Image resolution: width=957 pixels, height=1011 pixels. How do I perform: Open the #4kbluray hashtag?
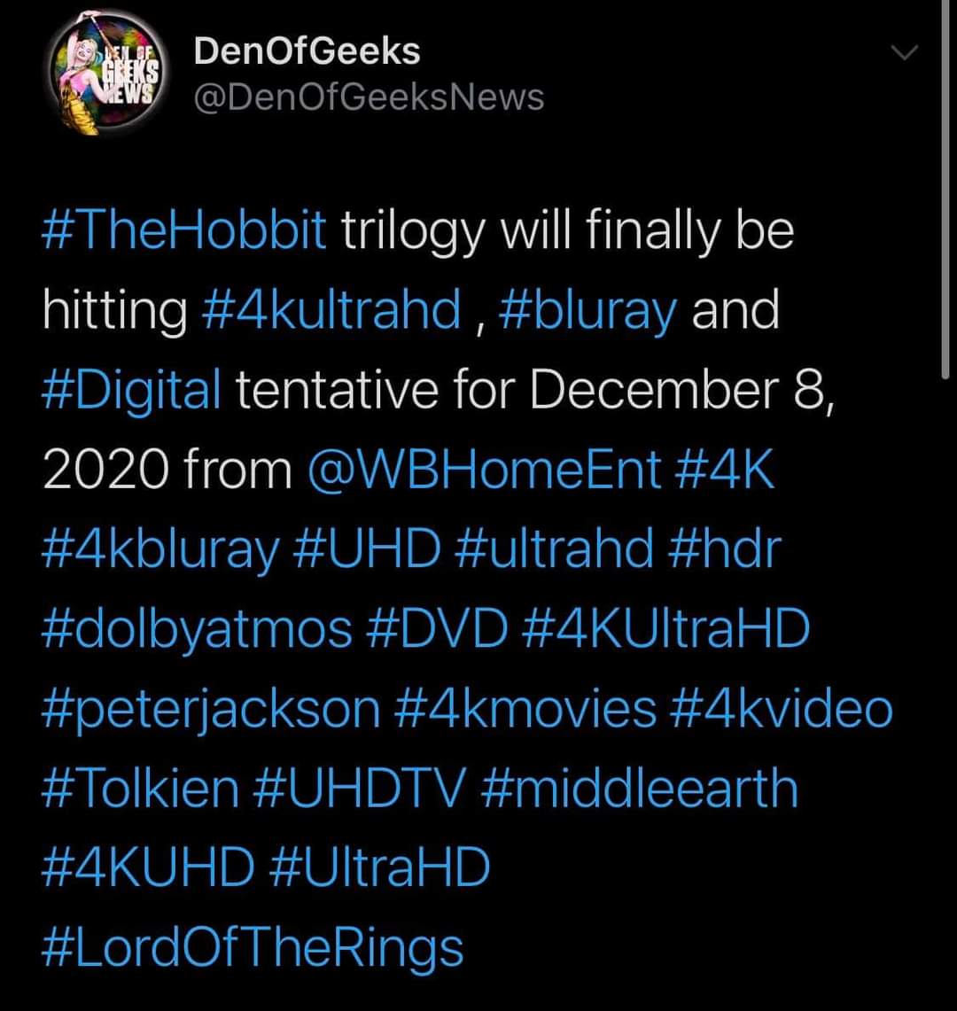pyautogui.click(x=160, y=551)
